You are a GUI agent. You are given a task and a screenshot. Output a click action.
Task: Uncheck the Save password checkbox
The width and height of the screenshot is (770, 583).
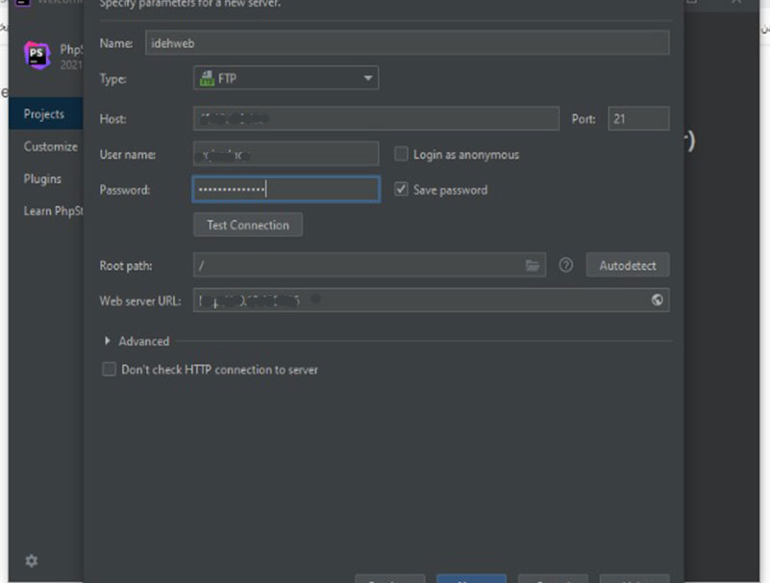point(401,189)
